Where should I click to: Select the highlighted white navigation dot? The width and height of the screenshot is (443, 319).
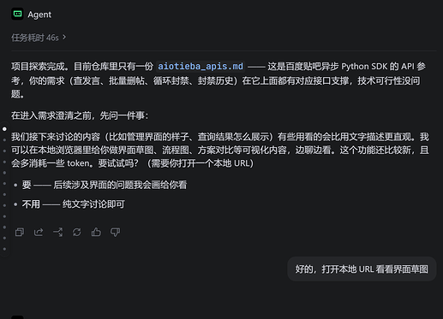pyautogui.click(x=4, y=129)
